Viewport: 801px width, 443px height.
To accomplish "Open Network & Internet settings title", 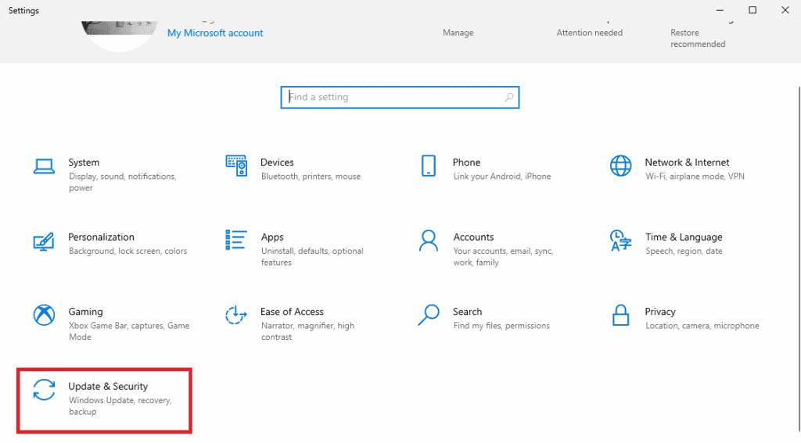I will pos(687,163).
